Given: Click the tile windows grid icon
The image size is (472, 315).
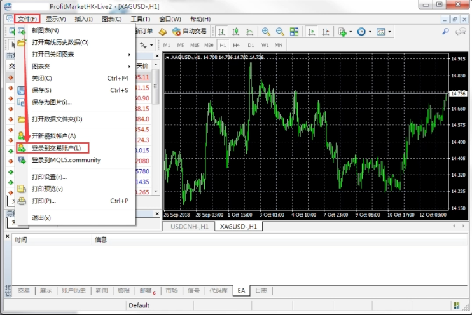Looking at the screenshot, I should coord(293,31).
